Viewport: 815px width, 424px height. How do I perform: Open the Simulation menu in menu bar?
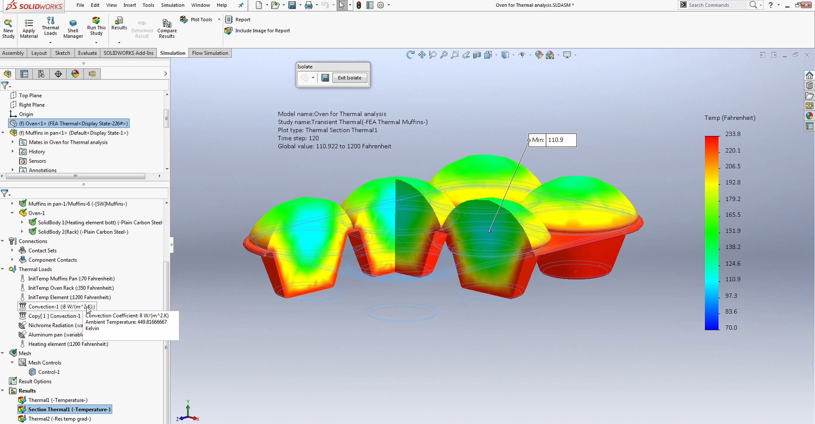pos(172,5)
